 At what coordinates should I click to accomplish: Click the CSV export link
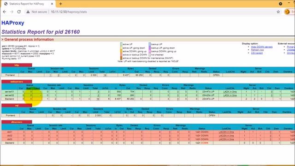coord(257,53)
